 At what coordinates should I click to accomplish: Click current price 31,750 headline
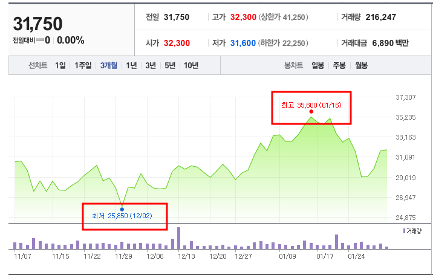pos(38,24)
